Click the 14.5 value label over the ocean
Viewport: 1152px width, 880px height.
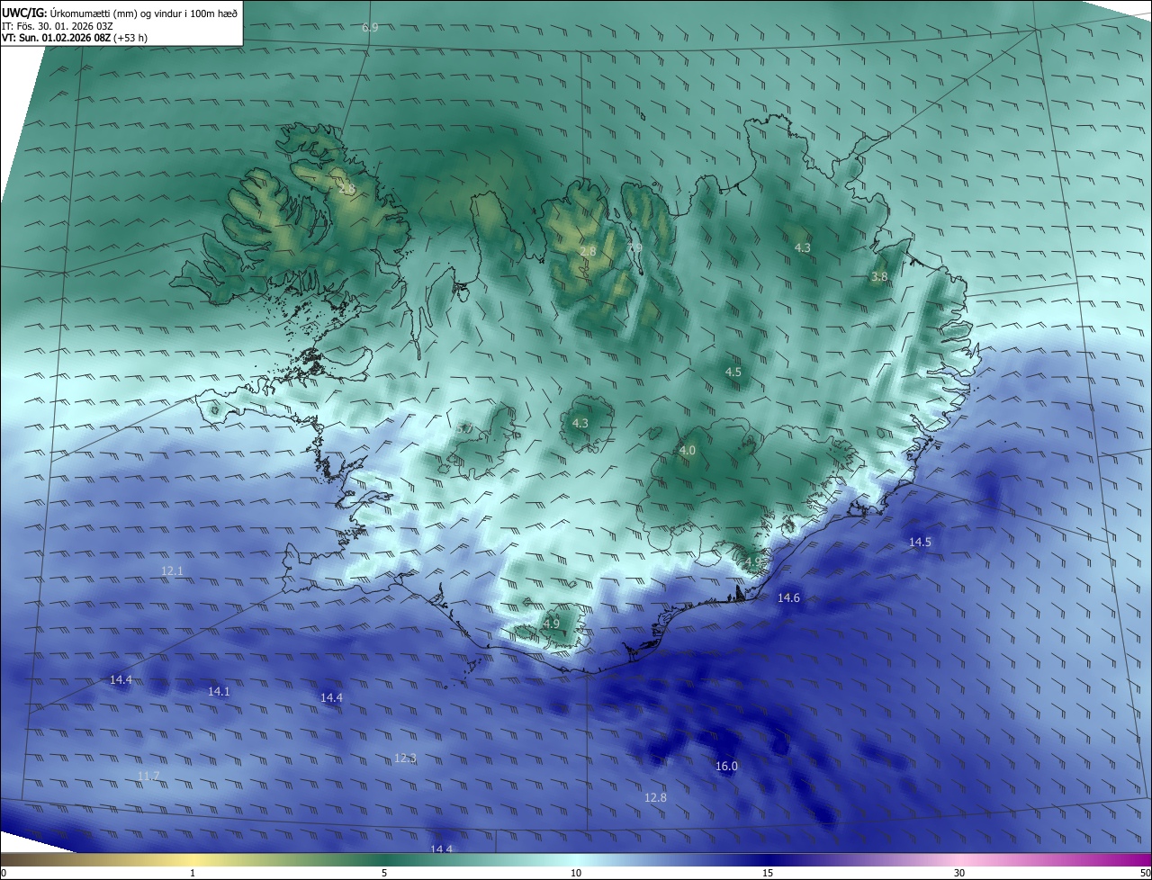point(920,542)
